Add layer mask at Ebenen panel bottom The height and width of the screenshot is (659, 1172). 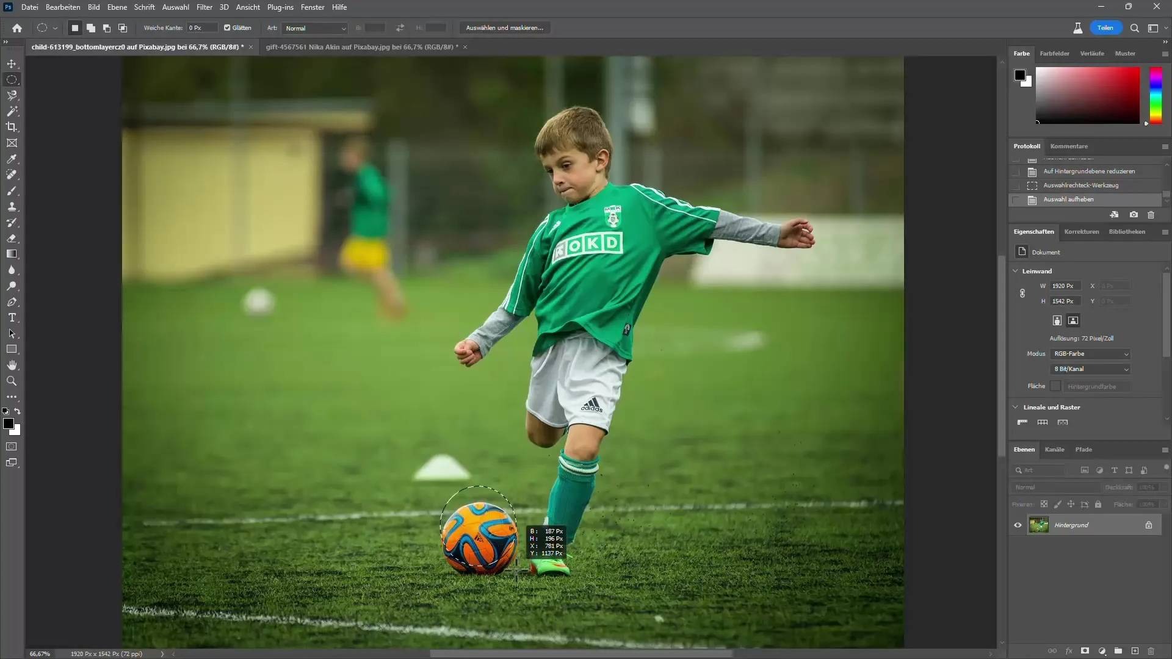point(1085,651)
